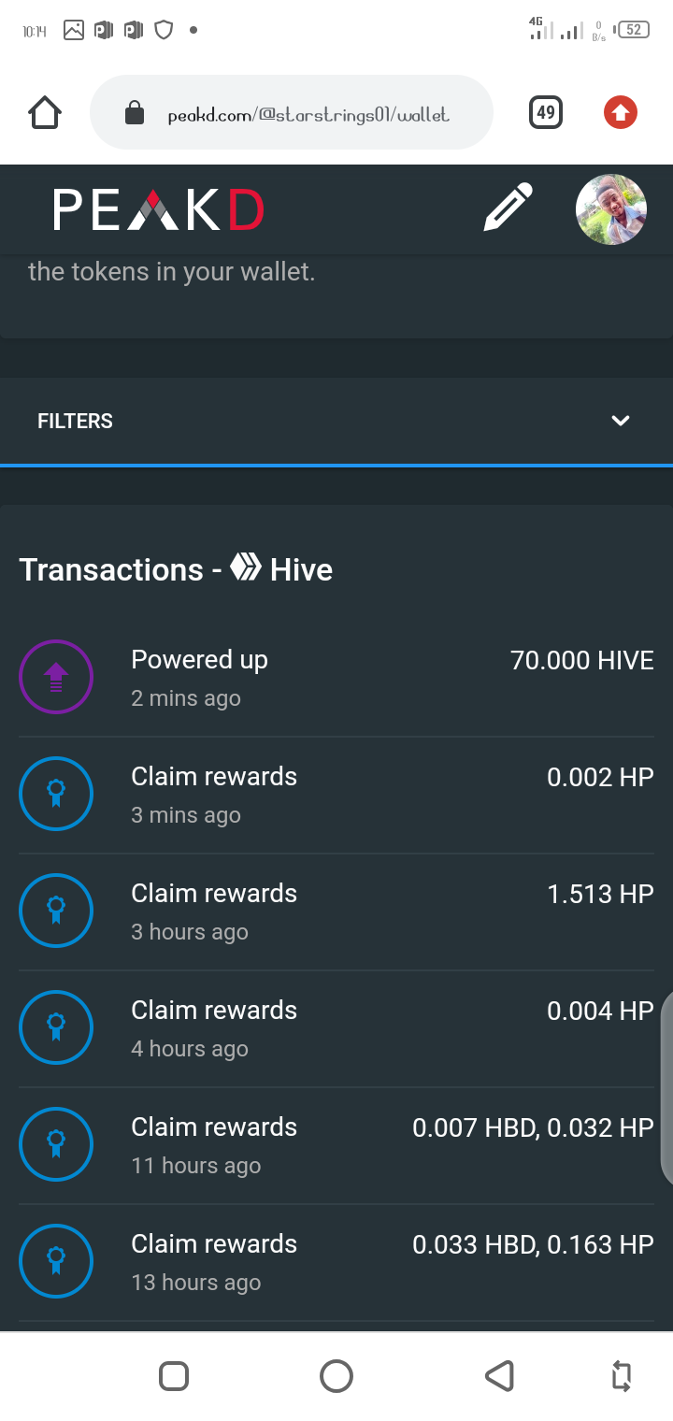Click the purple Powered up icon
The width and height of the screenshot is (673, 1421).
[56, 677]
